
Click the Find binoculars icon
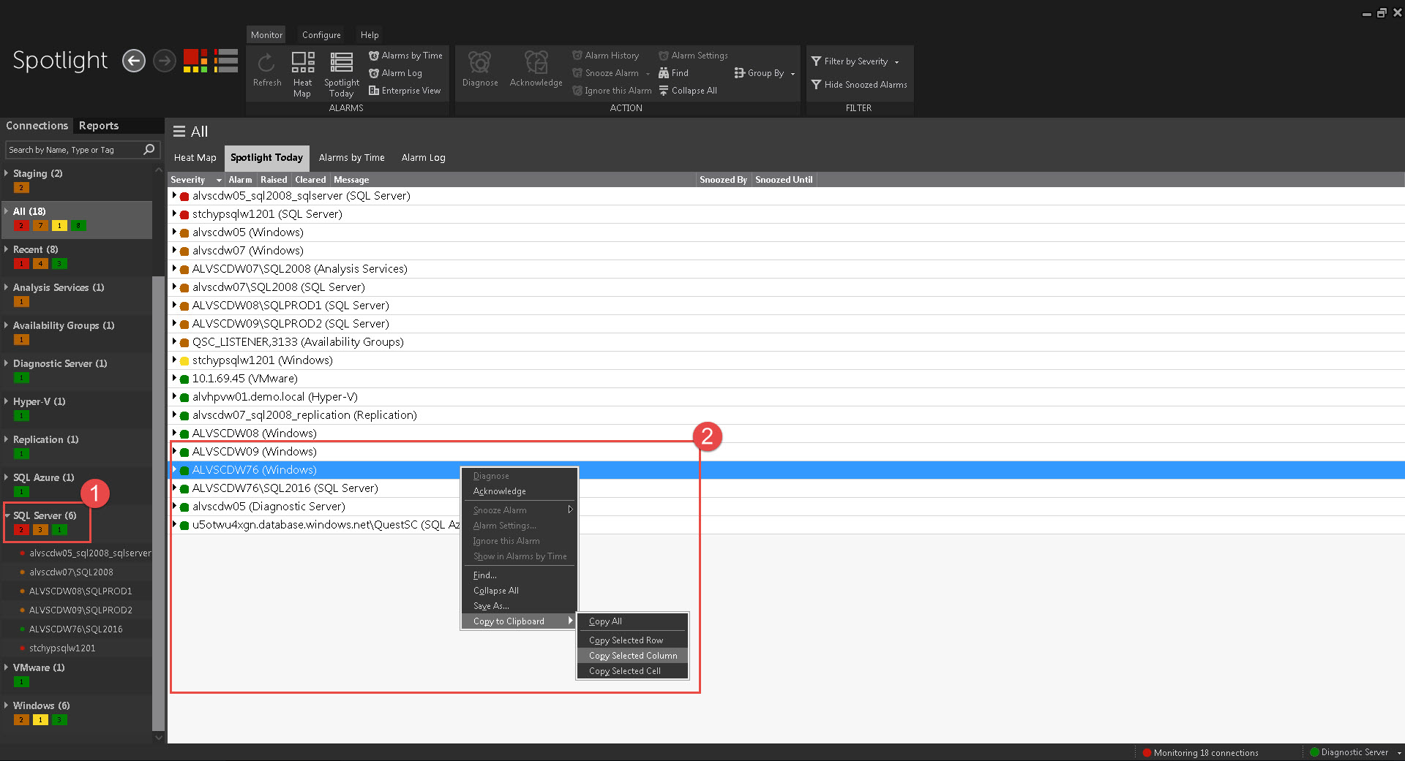(664, 73)
